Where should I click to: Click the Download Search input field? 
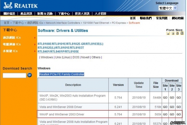click(x=14, y=75)
